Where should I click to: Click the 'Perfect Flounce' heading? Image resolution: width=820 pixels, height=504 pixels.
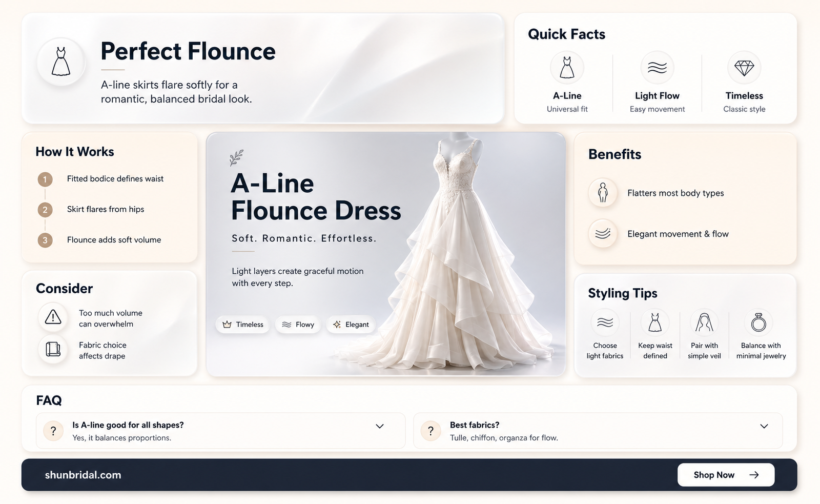(188, 51)
